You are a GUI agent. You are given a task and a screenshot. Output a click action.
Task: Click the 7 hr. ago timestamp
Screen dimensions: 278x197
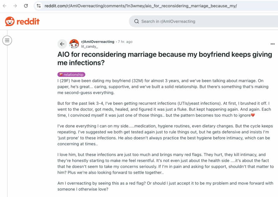125,42
